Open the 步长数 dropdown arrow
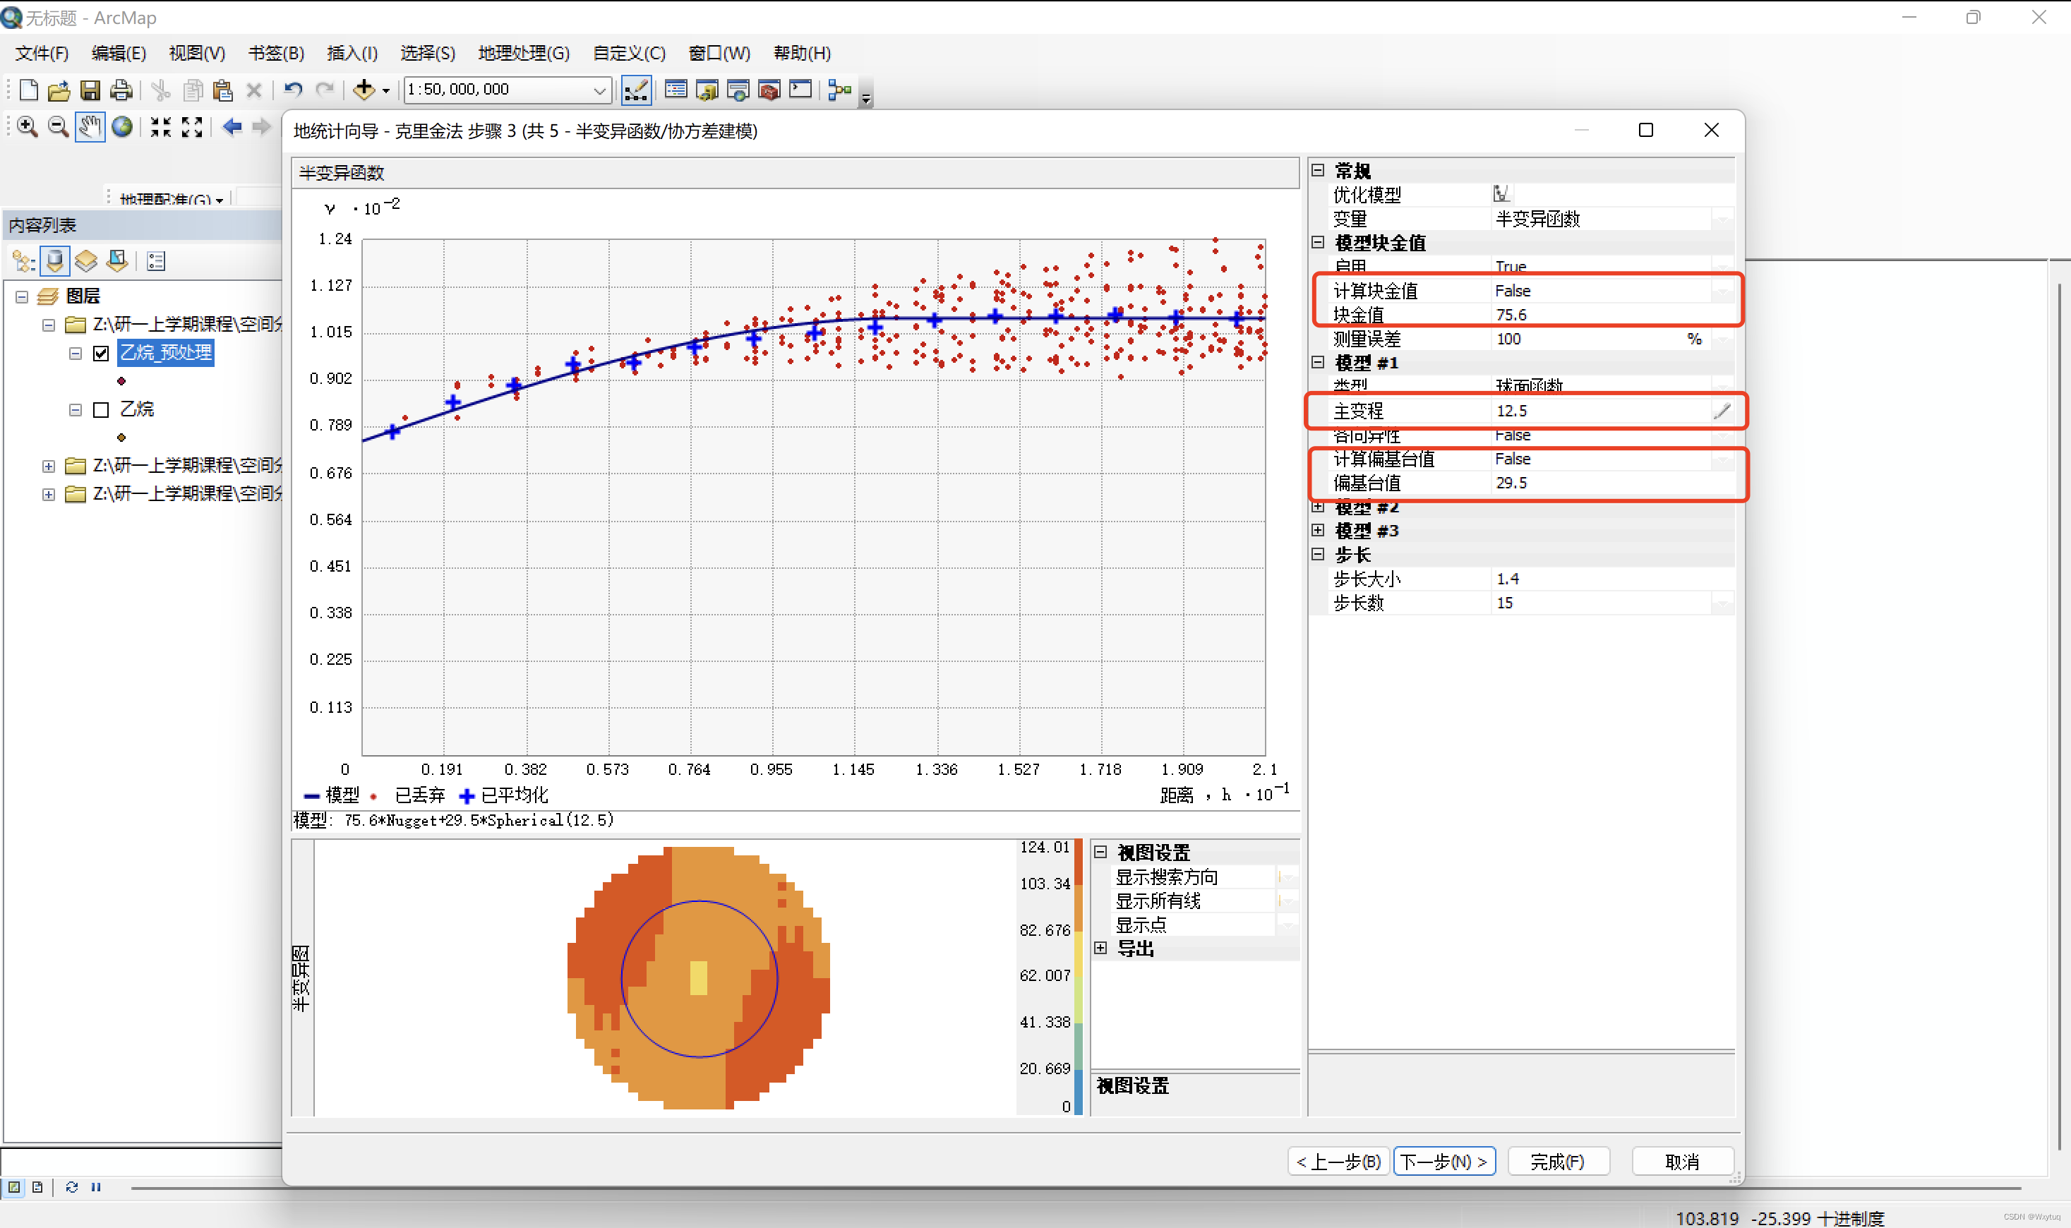 pos(1722,603)
